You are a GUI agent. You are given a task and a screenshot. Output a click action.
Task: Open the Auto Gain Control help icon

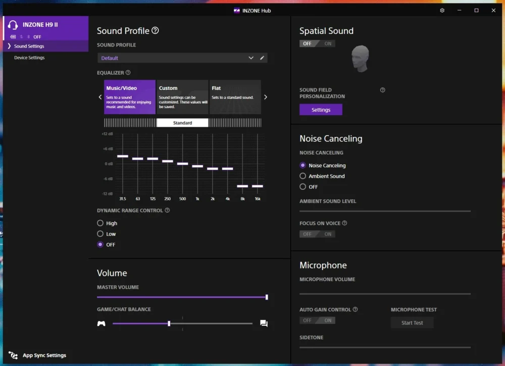(x=355, y=309)
